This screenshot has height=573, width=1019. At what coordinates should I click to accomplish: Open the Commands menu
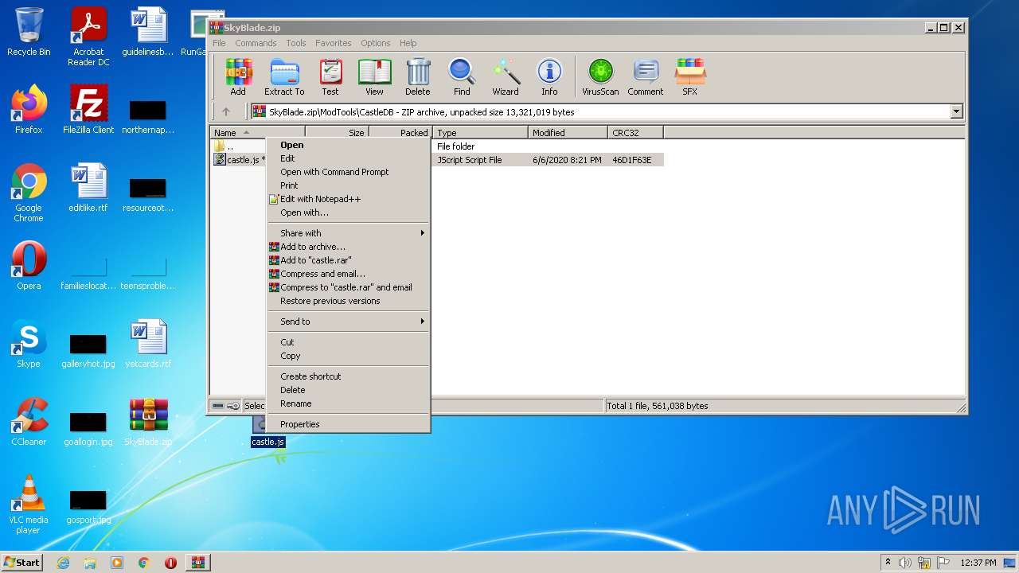tap(256, 43)
